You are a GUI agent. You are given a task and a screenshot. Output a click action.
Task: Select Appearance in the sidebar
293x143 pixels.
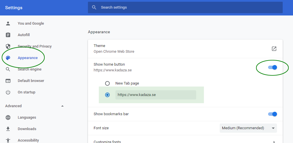click(x=28, y=58)
